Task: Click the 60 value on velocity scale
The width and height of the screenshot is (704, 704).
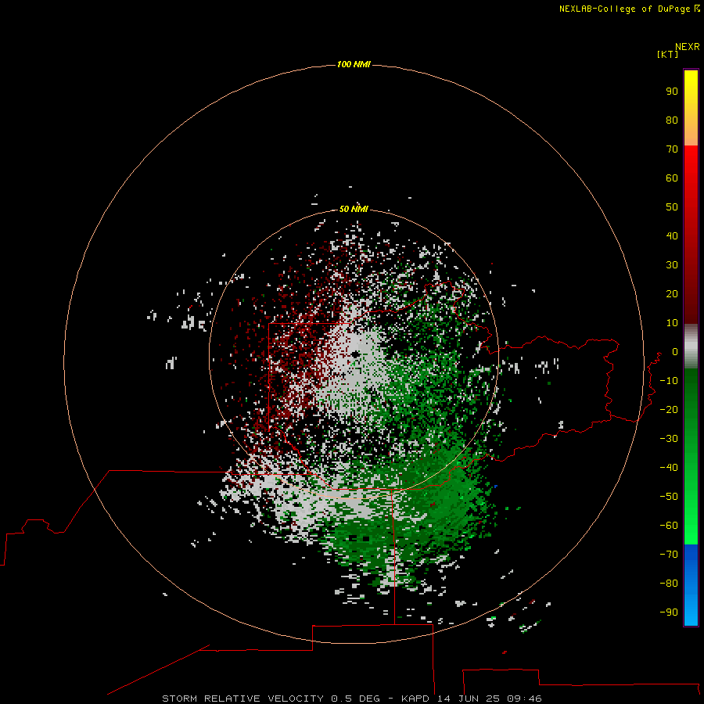Action: pyautogui.click(x=672, y=178)
